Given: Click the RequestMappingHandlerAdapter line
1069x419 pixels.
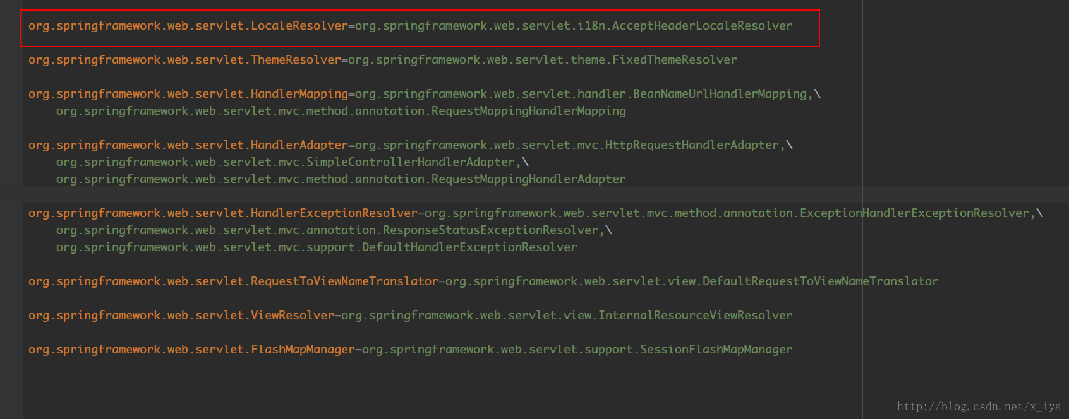Looking at the screenshot, I should coord(341,179).
